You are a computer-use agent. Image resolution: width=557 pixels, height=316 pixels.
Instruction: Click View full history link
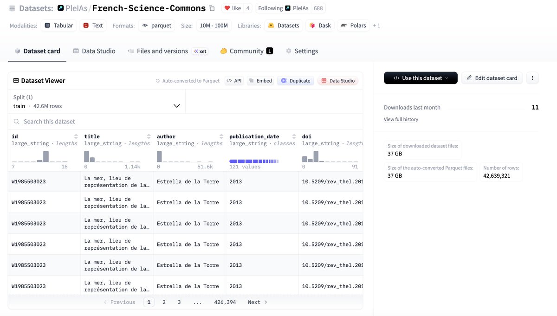tap(401, 119)
